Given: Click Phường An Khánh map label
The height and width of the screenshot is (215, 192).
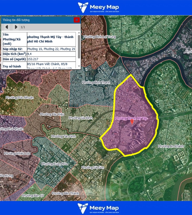Looking at the screenshot, I should [x=171, y=146].
